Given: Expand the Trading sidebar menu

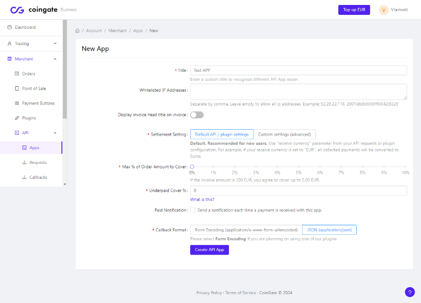Looking at the screenshot, I should [55, 44].
